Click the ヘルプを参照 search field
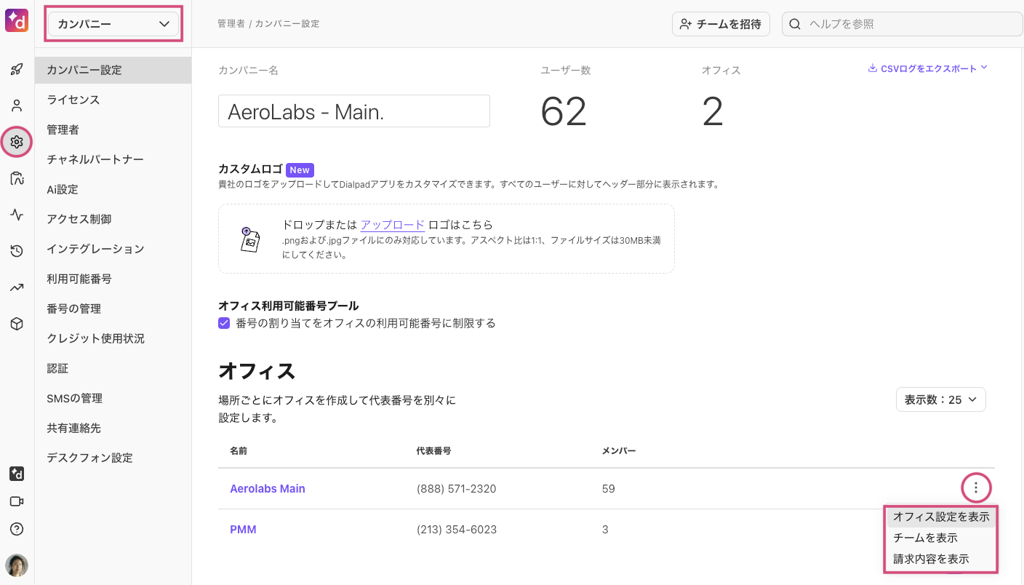The height and width of the screenshot is (585, 1024). click(903, 24)
